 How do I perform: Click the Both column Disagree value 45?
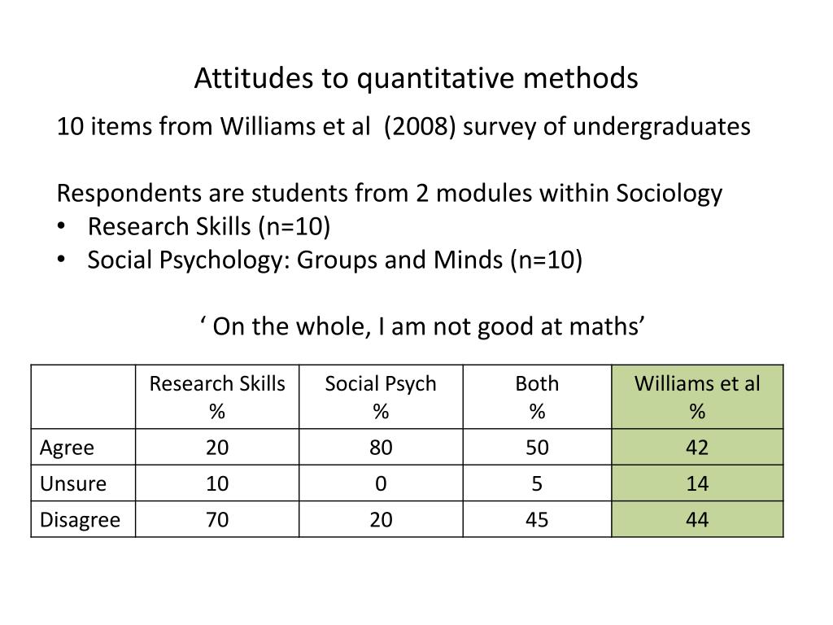coord(537,520)
